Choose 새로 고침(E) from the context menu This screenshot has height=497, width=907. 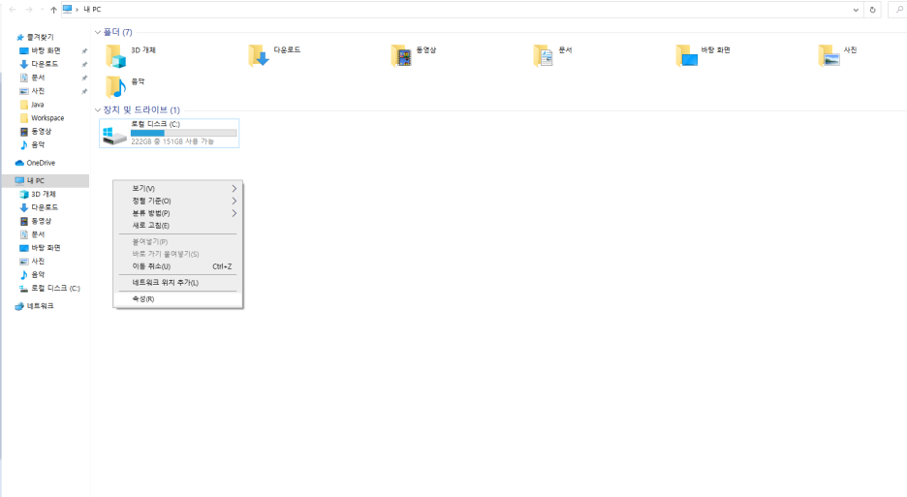click(x=177, y=226)
